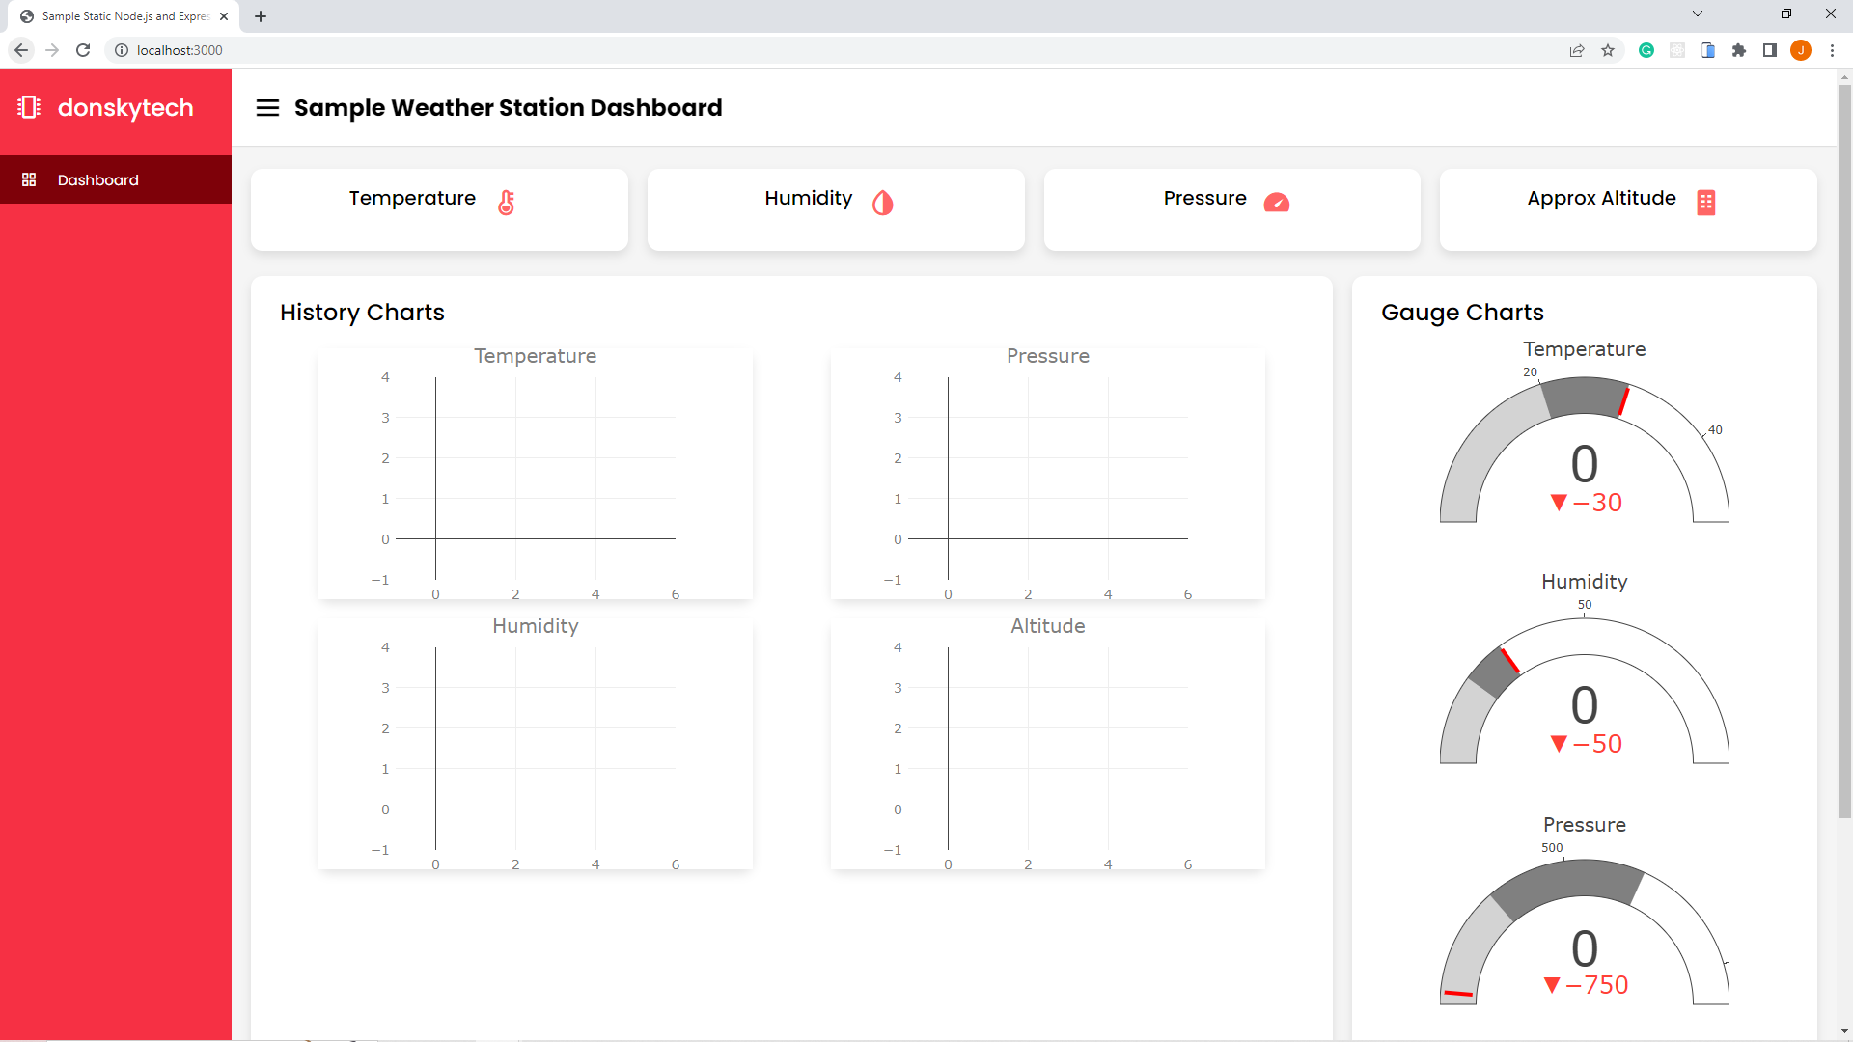Select the Dashboard sidebar menu item
This screenshot has width=1853, height=1042.
coord(116,179)
